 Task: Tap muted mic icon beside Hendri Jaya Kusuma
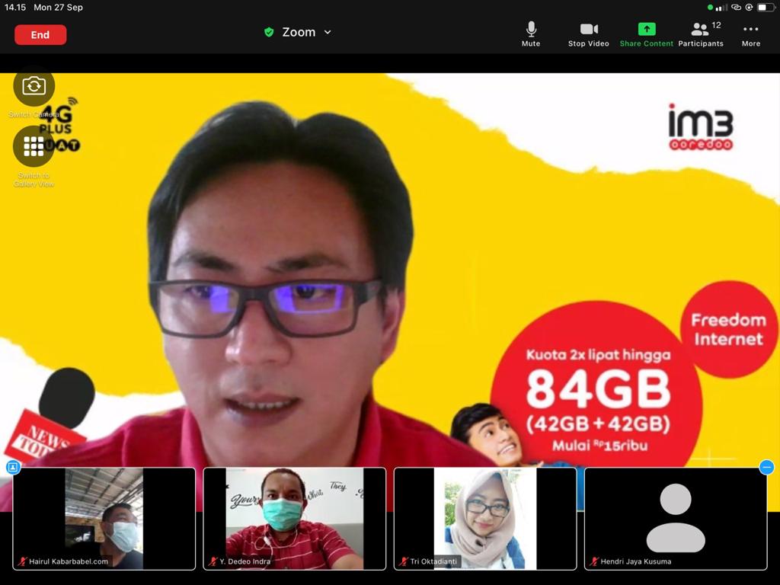tap(593, 561)
